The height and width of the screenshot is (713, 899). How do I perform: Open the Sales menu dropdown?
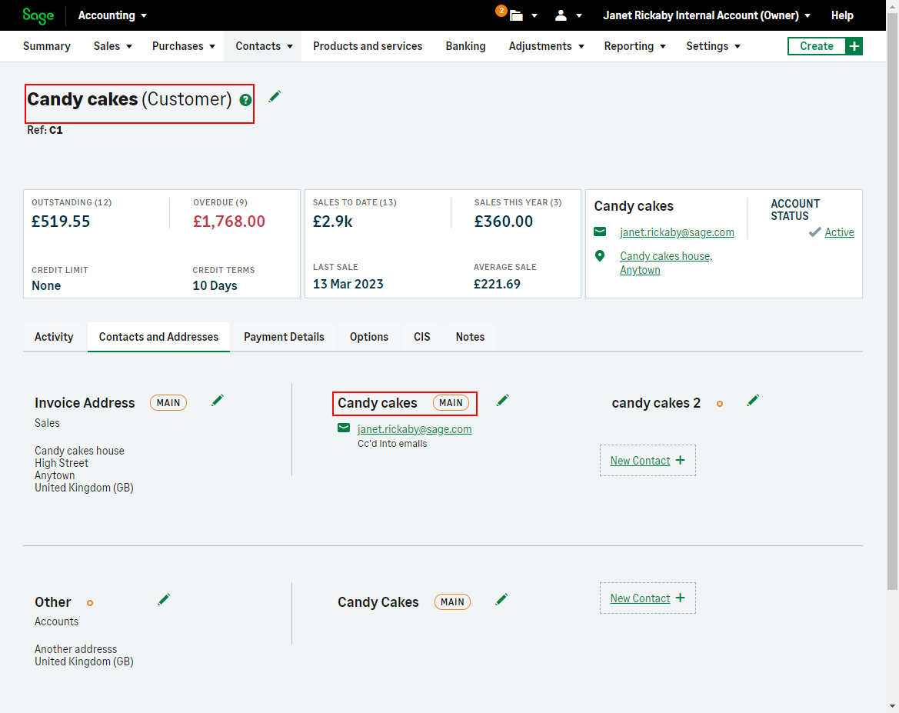112,46
